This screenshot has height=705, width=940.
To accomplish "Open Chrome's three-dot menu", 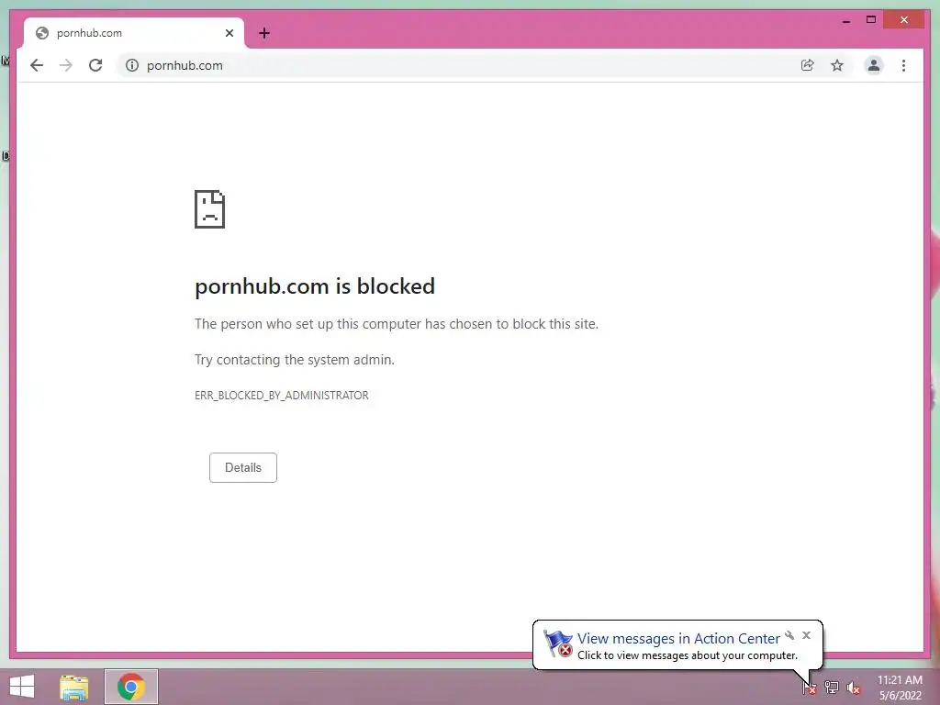I will click(x=903, y=65).
